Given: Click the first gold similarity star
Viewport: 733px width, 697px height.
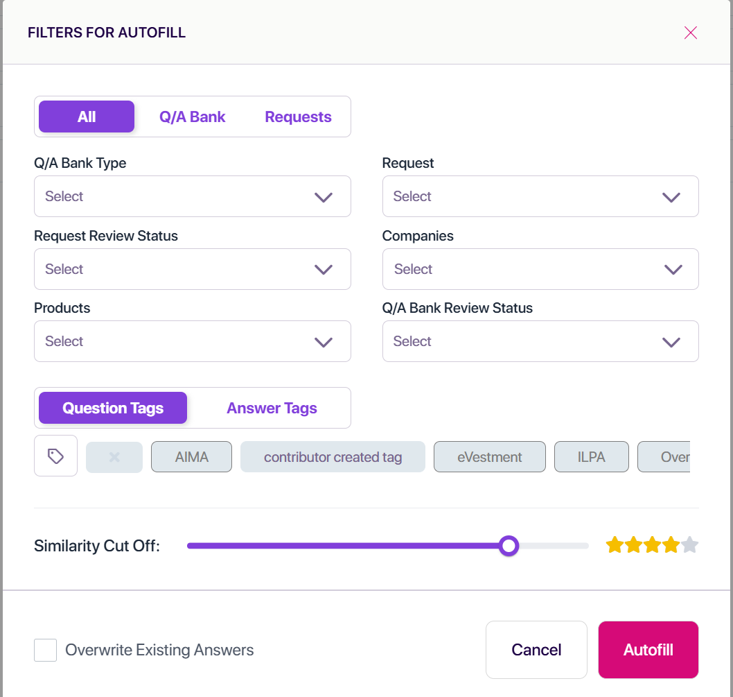Looking at the screenshot, I should pos(615,545).
